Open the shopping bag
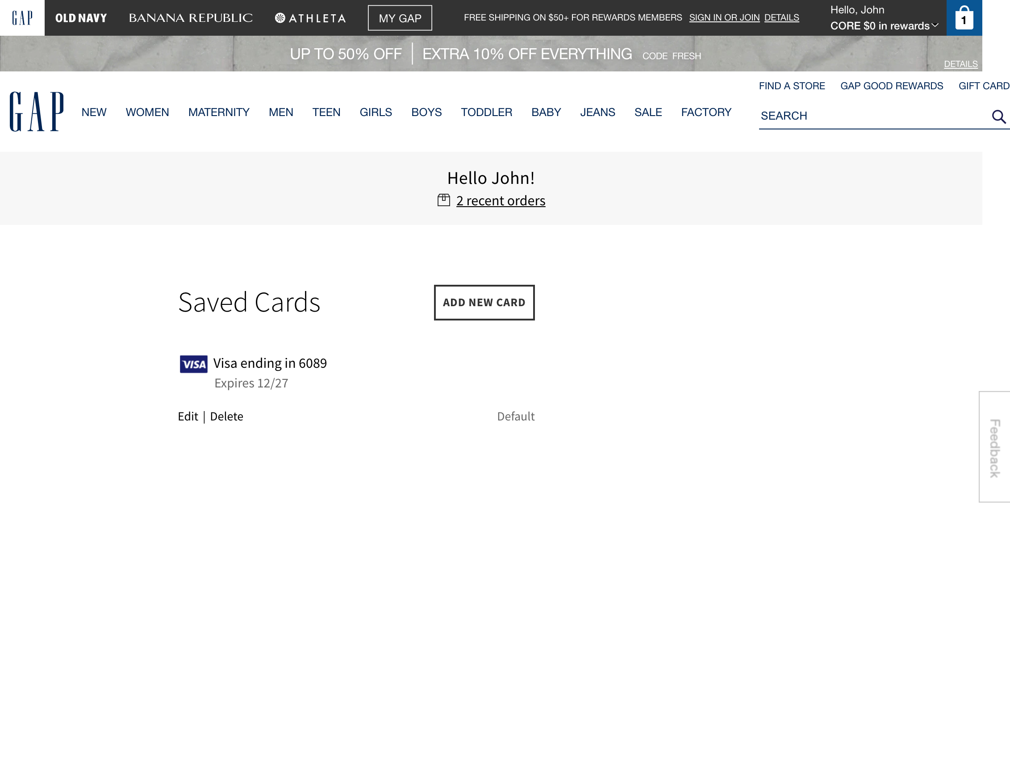 (x=964, y=17)
